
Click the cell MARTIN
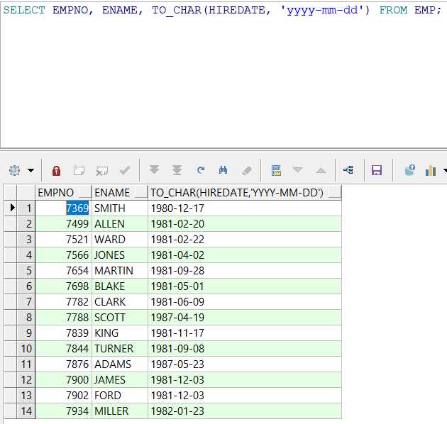tap(120, 271)
